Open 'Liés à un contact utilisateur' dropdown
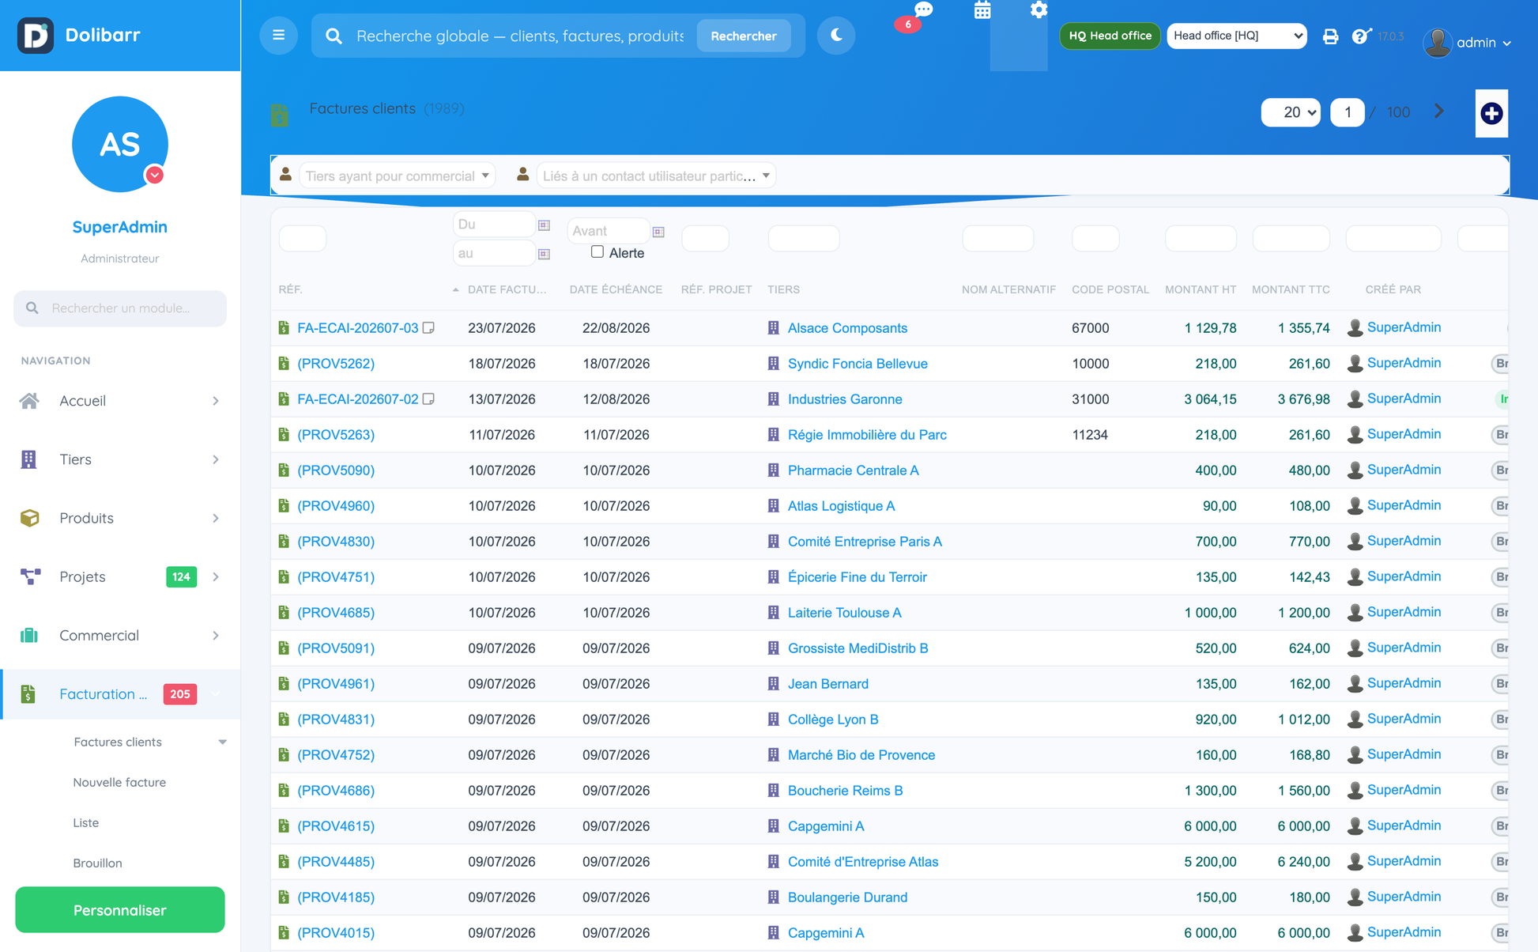Viewport: 1538px width, 952px height. [x=656, y=176]
